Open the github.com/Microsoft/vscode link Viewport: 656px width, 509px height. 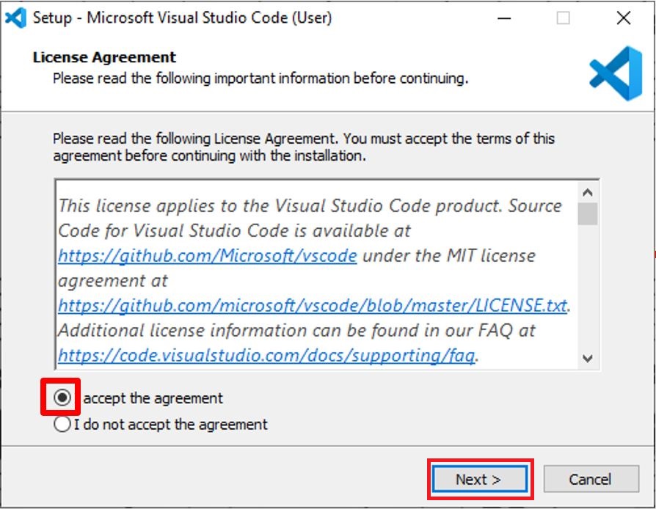tap(208, 255)
